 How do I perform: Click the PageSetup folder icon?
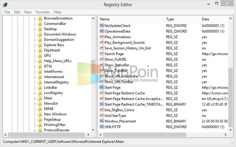pyautogui.click(x=40, y=119)
